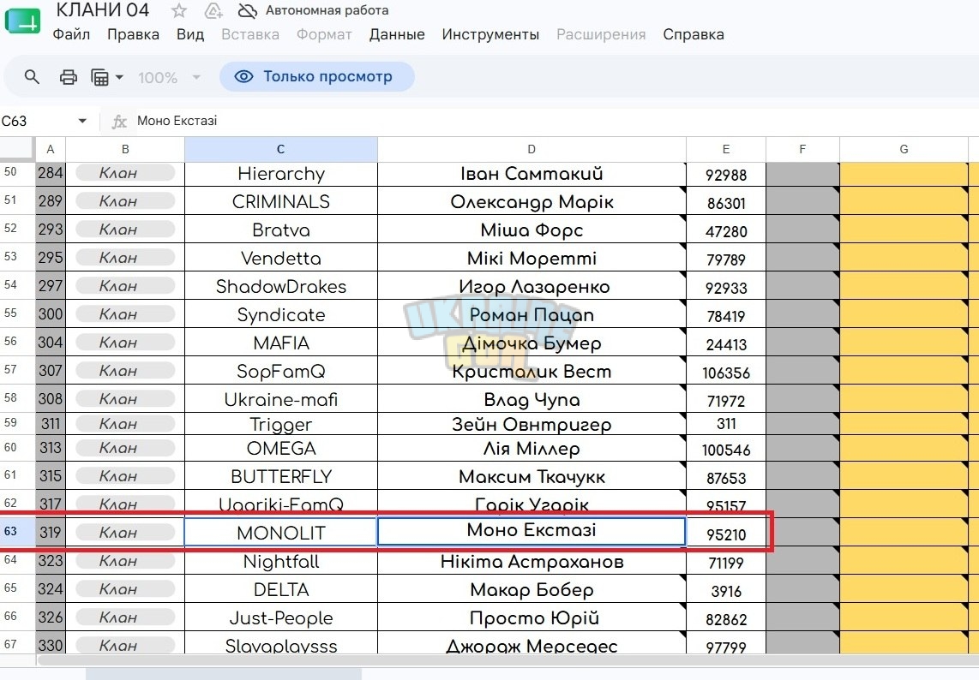The image size is (979, 680).
Task: Click the formula bar showing Моно Екстазі
Action: [550, 121]
